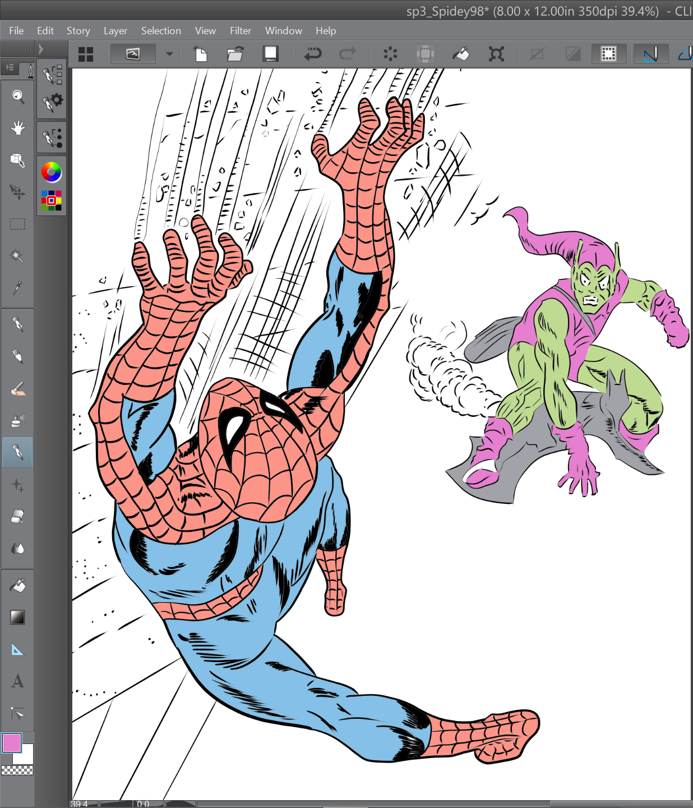Viewport: 693px width, 808px height.
Task: Click the 0.0 rotation value field
Action: 148,804
